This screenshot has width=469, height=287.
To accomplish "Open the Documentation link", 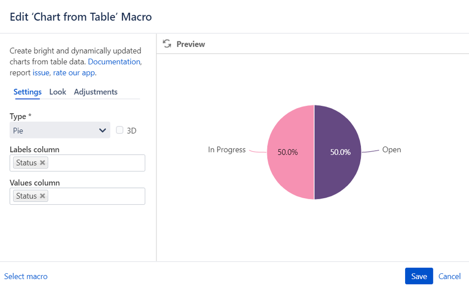I will (114, 62).
